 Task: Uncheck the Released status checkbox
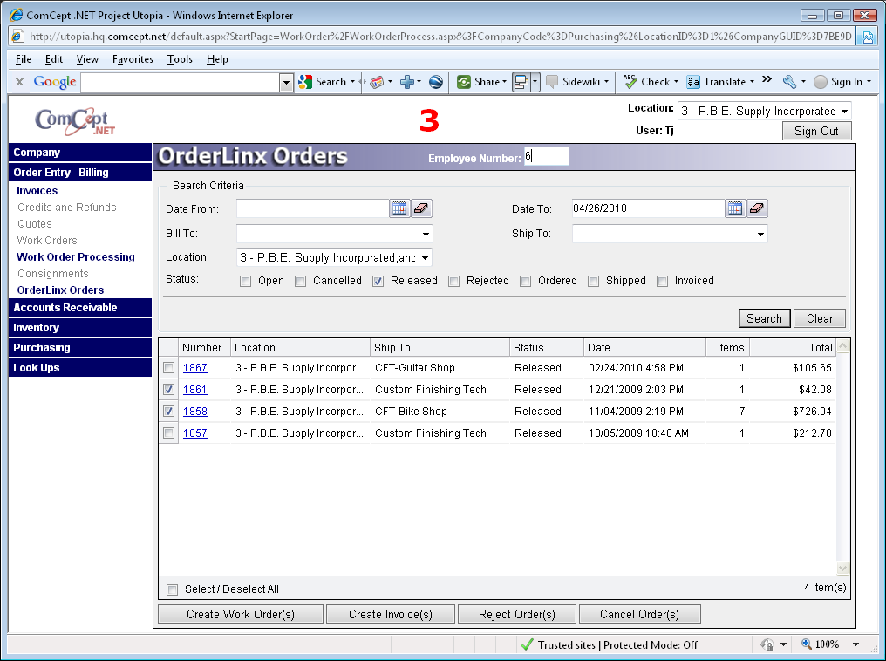pos(378,281)
